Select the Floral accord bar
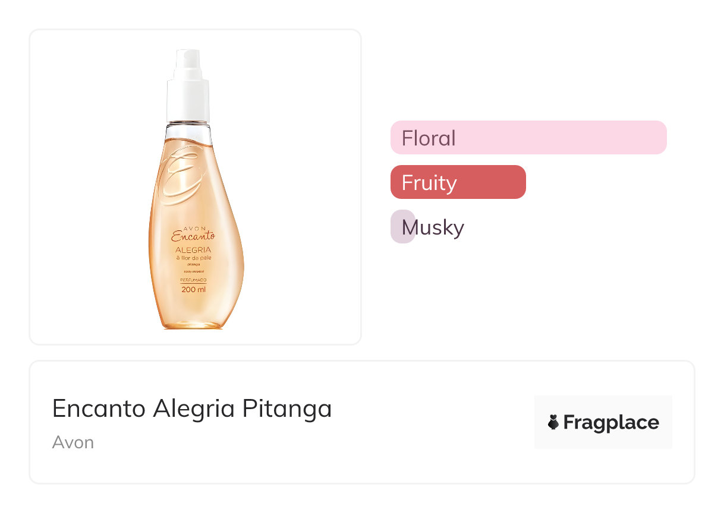 528,138
